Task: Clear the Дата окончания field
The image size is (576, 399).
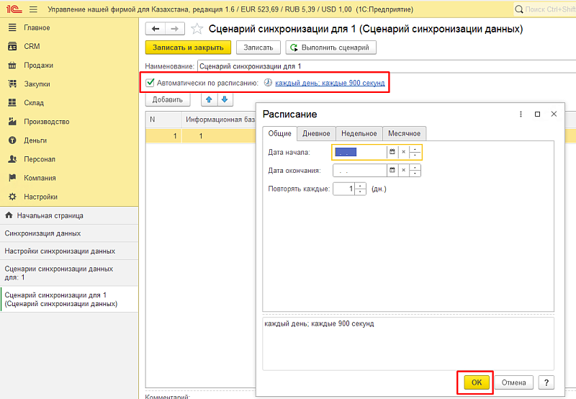Action: pyautogui.click(x=404, y=171)
